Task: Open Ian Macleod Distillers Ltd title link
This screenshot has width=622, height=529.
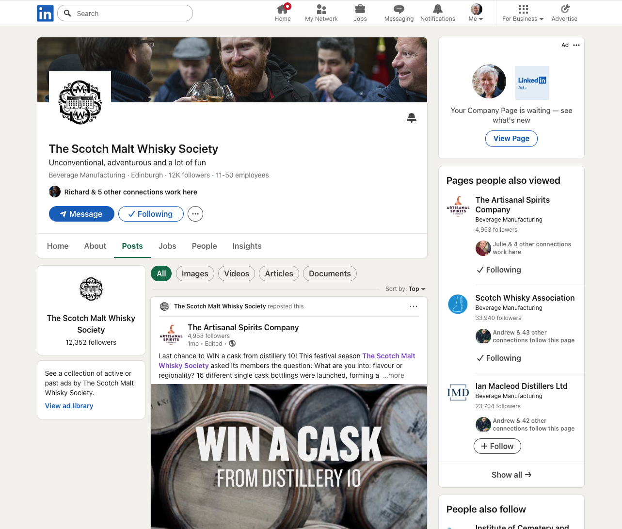Action: tap(522, 386)
